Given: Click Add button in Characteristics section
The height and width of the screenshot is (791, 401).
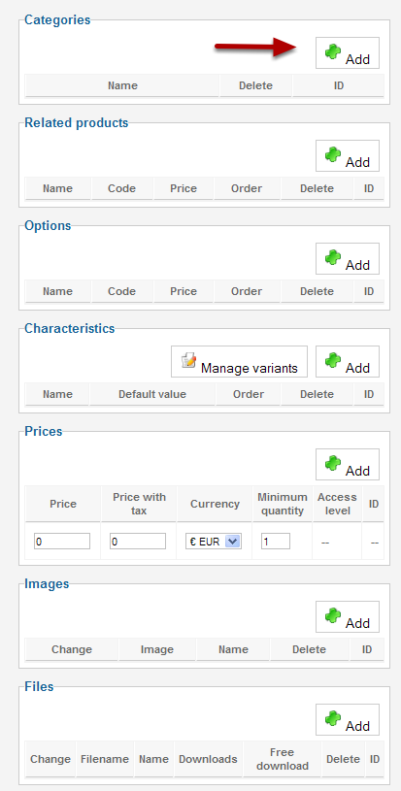Looking at the screenshot, I should coord(348,362).
